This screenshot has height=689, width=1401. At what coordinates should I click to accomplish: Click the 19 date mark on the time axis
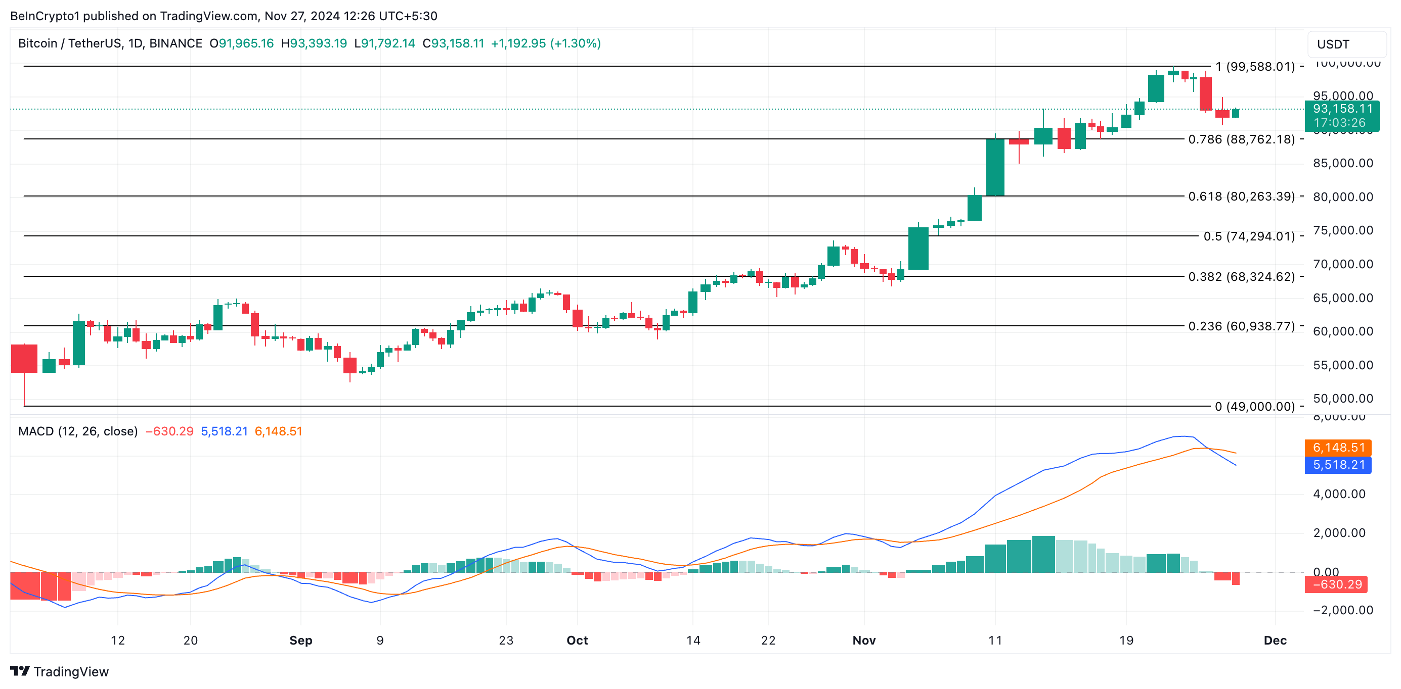[x=1126, y=640]
